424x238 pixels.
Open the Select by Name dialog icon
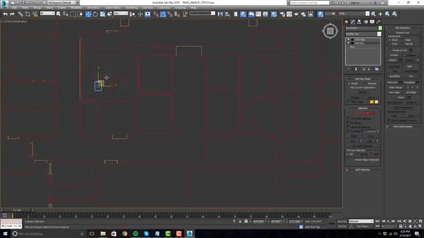click(66, 14)
